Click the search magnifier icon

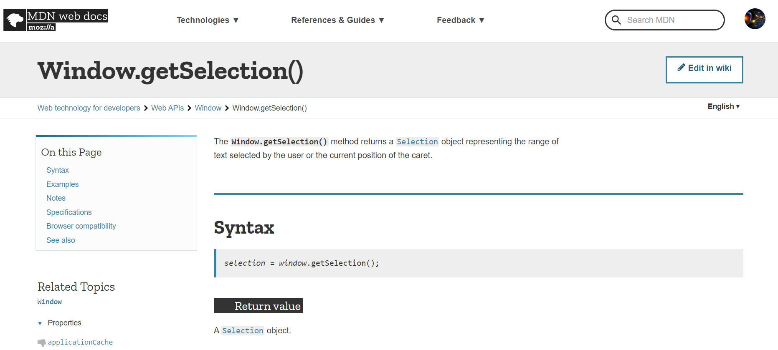(616, 20)
